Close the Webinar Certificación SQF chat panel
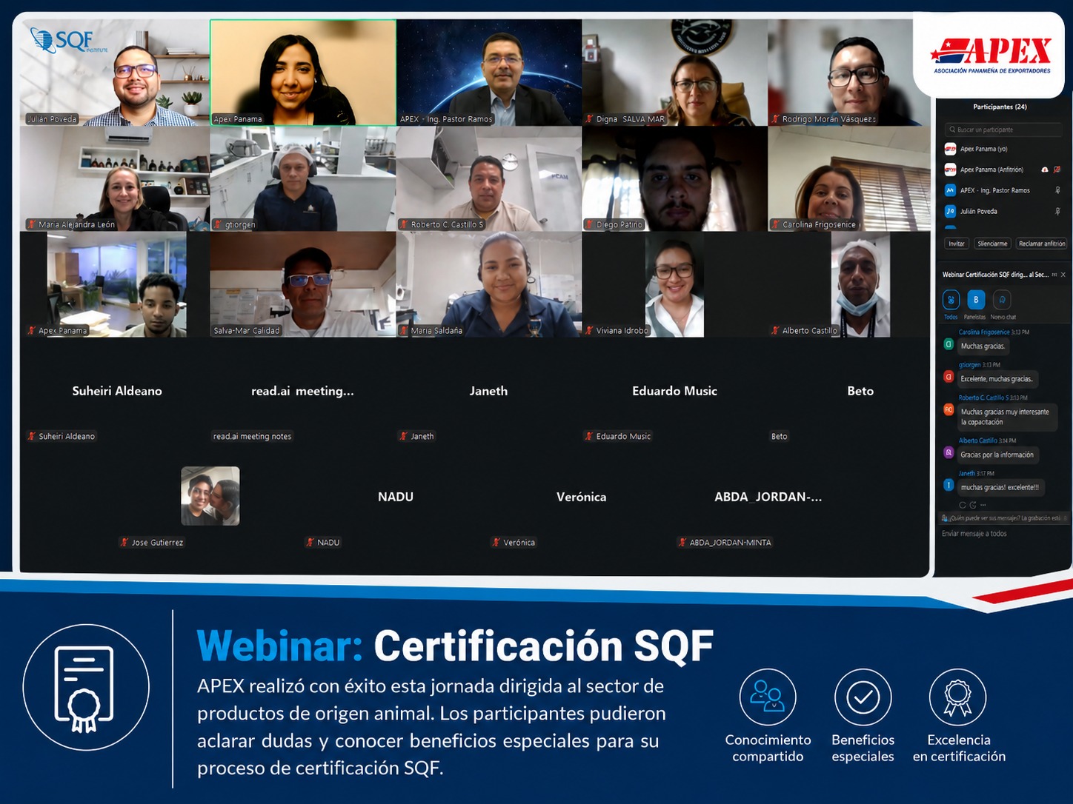This screenshot has height=804, width=1073. coord(1063,275)
